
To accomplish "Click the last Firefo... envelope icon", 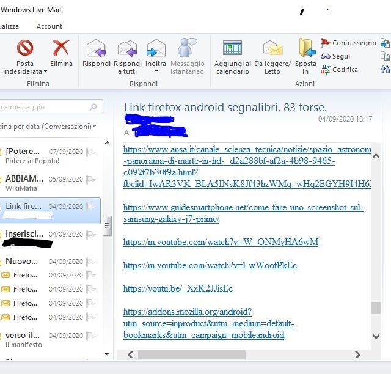I will pyautogui.click(x=5, y=317).
